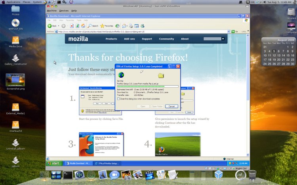Screen dimensions: 297x185
Task: Click the red Stop loading icon
Action: pos(72,26)
